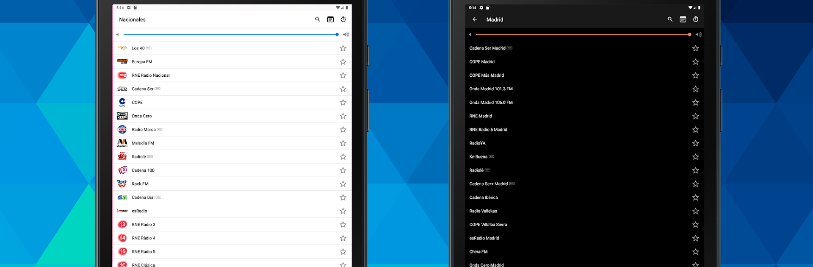Select the Rock FM station
This screenshot has width=813, height=267.
click(140, 184)
